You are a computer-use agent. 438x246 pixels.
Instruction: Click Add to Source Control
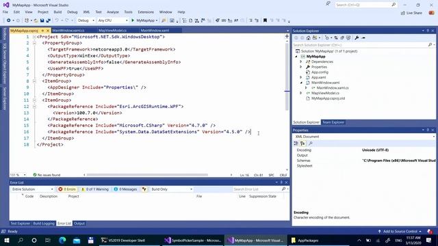tap(400, 231)
